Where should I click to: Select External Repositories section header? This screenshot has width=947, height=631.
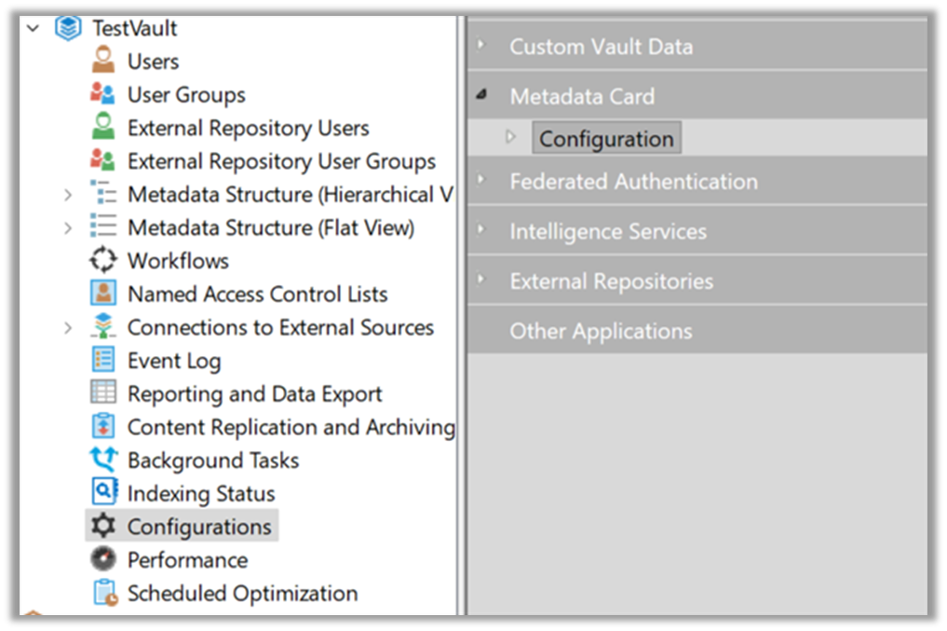point(697,281)
